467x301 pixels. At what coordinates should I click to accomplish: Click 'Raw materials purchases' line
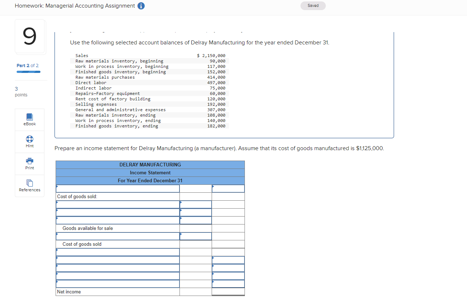coord(105,77)
